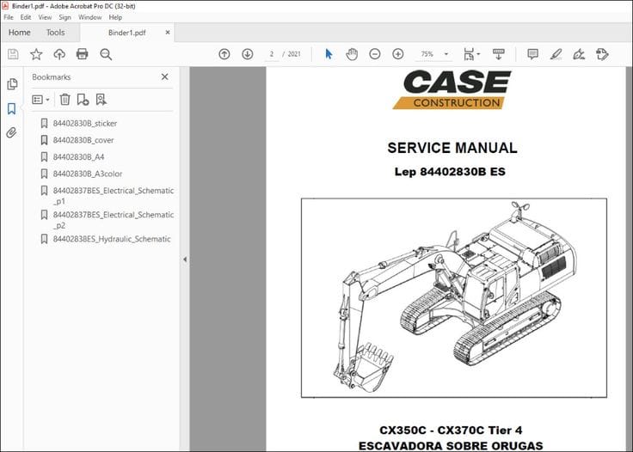Screen dimensions: 633x452
Task: Print the document using printer icon
Action: tap(83, 54)
